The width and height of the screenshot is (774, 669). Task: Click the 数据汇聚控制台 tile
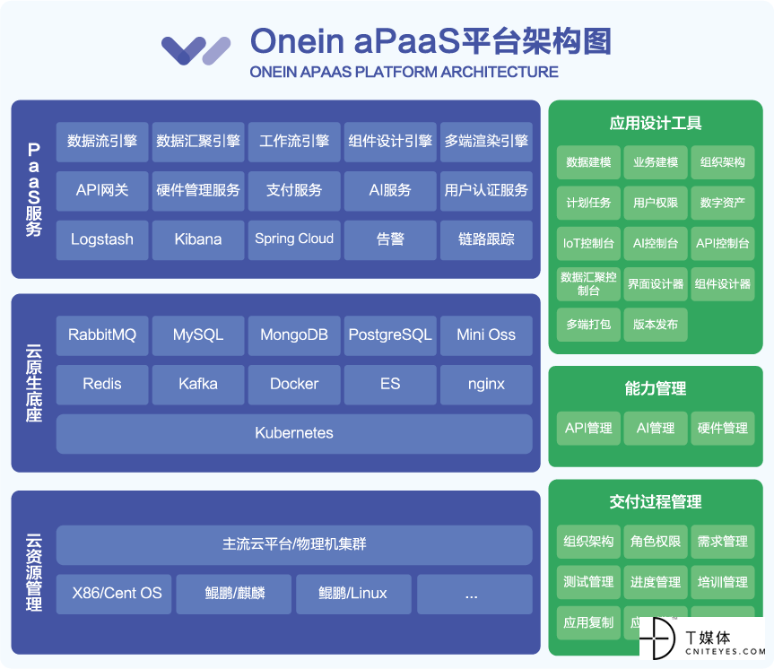coord(588,284)
